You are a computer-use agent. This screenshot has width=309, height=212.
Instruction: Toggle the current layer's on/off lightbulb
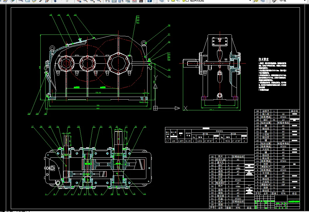tap(168, 1)
